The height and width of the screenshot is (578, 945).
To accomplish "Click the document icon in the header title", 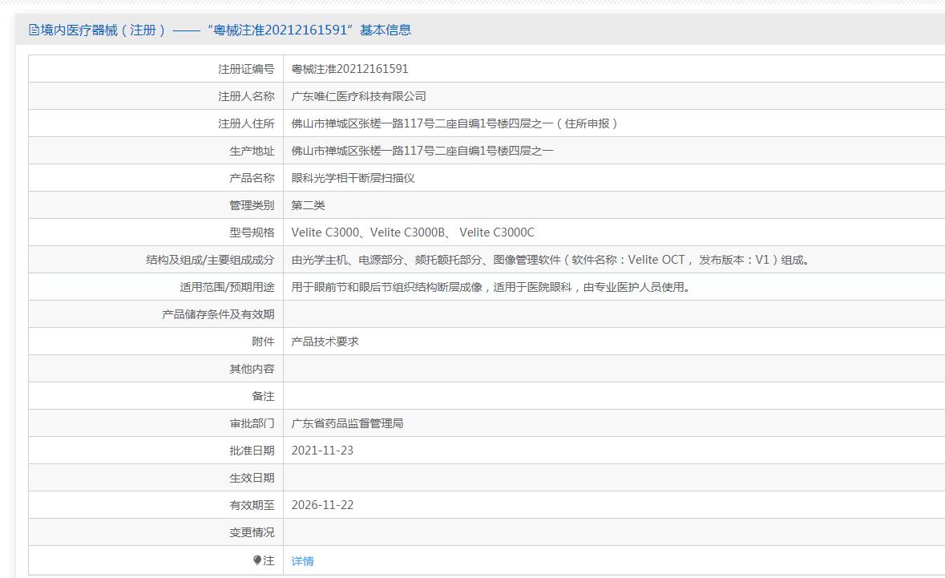I will coord(34,30).
